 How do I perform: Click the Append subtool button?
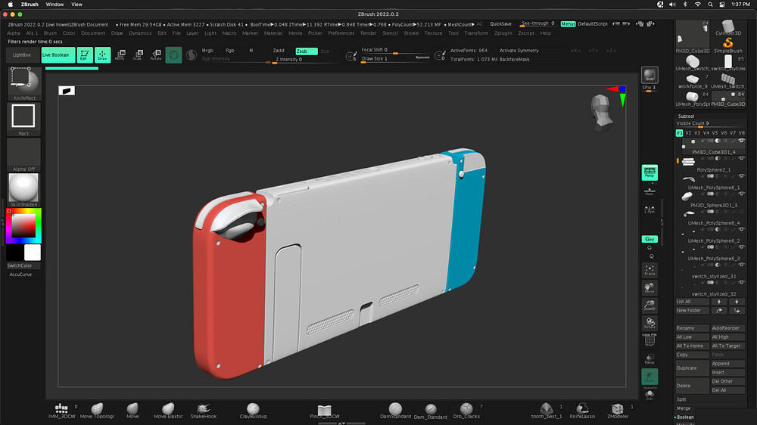(727, 364)
